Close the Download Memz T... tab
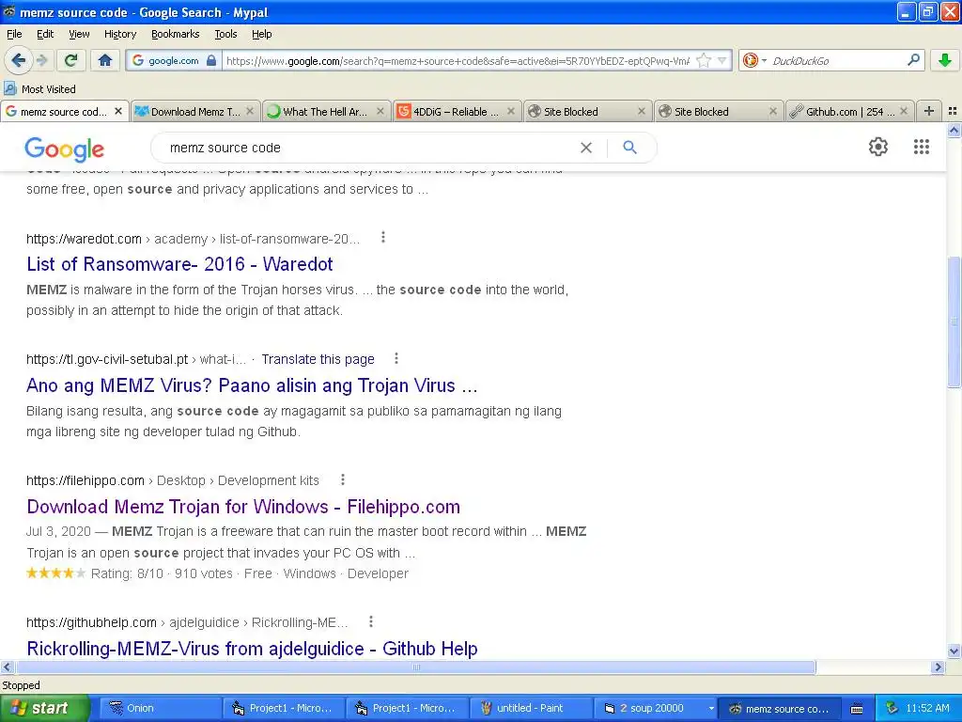 click(x=250, y=111)
